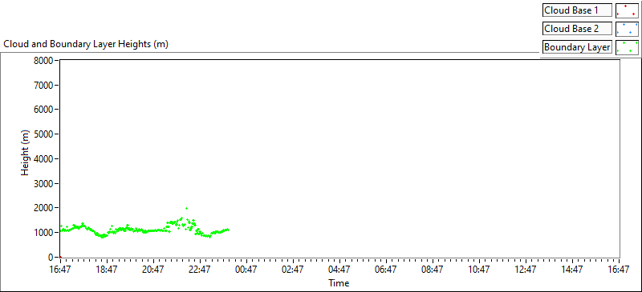Click the Cloud Base 2 blue plot icon

627,29
